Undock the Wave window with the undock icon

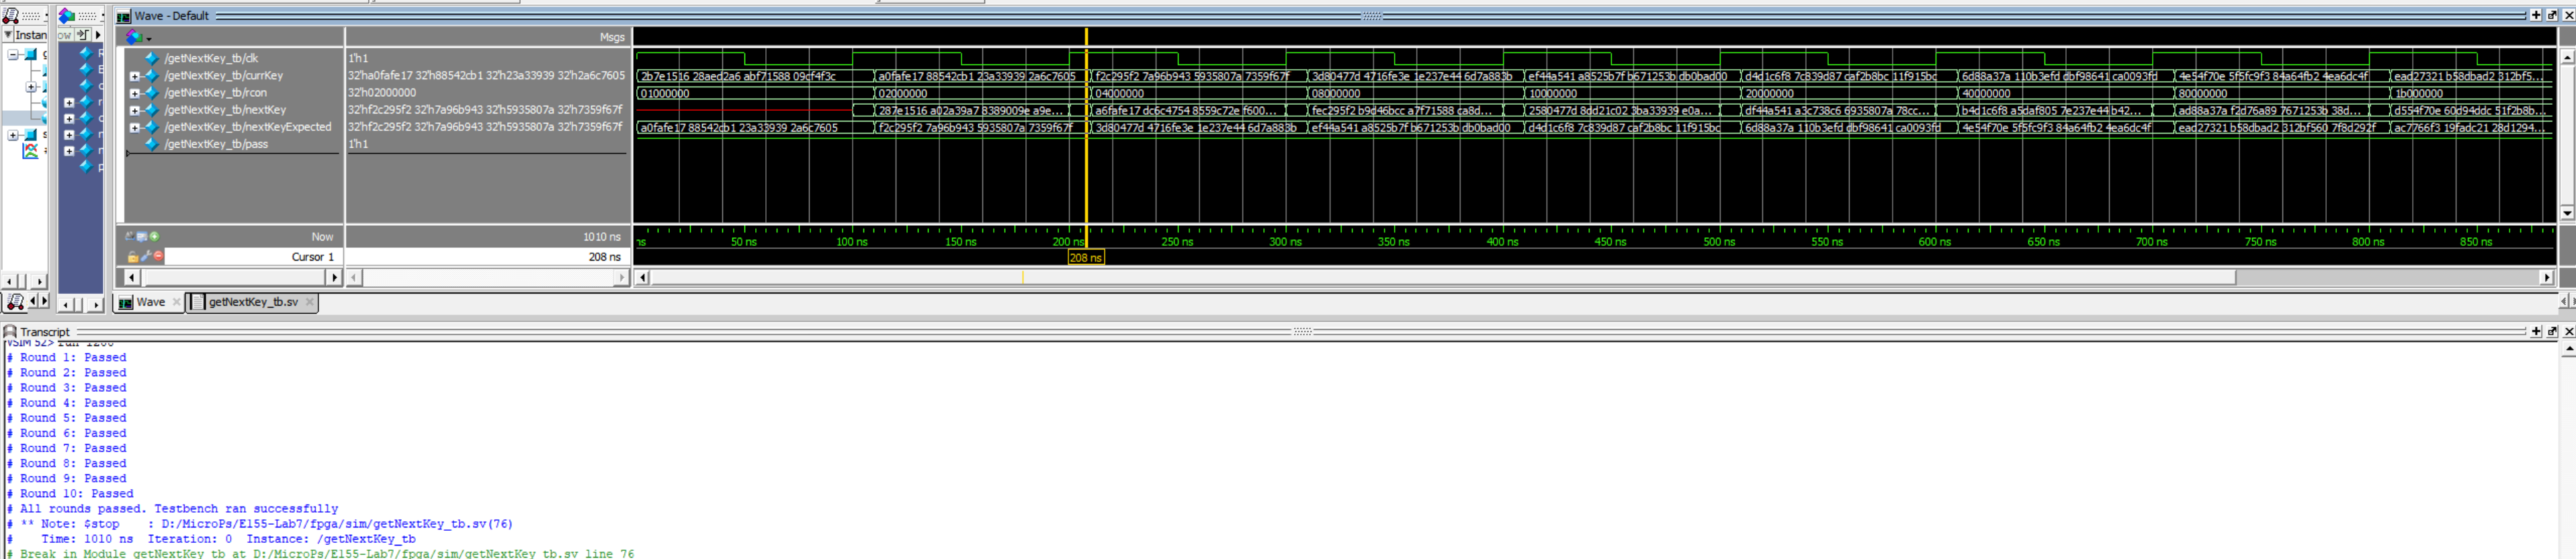[2552, 15]
